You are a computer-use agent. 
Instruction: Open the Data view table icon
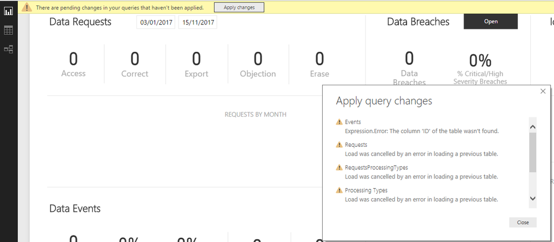(x=8, y=30)
